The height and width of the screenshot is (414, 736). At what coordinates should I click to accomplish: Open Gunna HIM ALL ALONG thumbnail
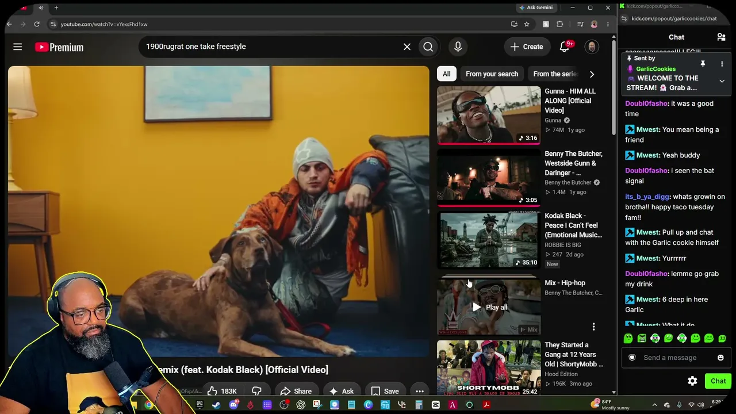pyautogui.click(x=489, y=115)
